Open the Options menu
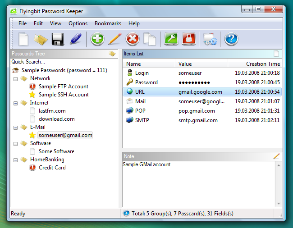 pyautogui.click(x=78, y=23)
